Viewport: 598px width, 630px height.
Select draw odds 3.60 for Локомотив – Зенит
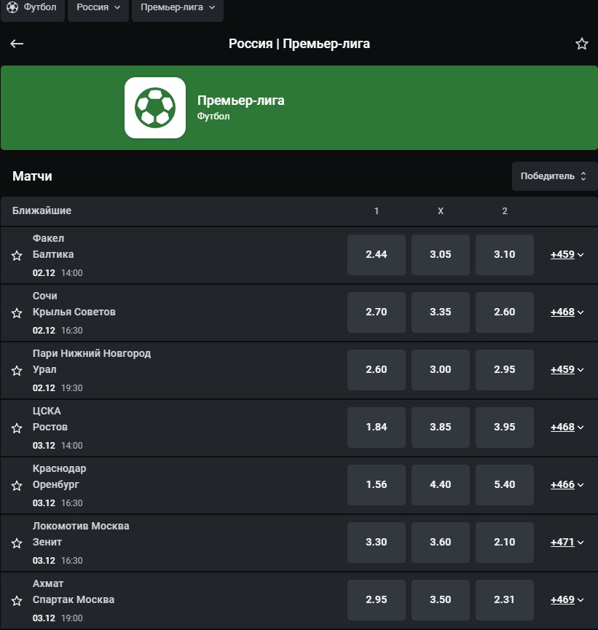point(441,543)
